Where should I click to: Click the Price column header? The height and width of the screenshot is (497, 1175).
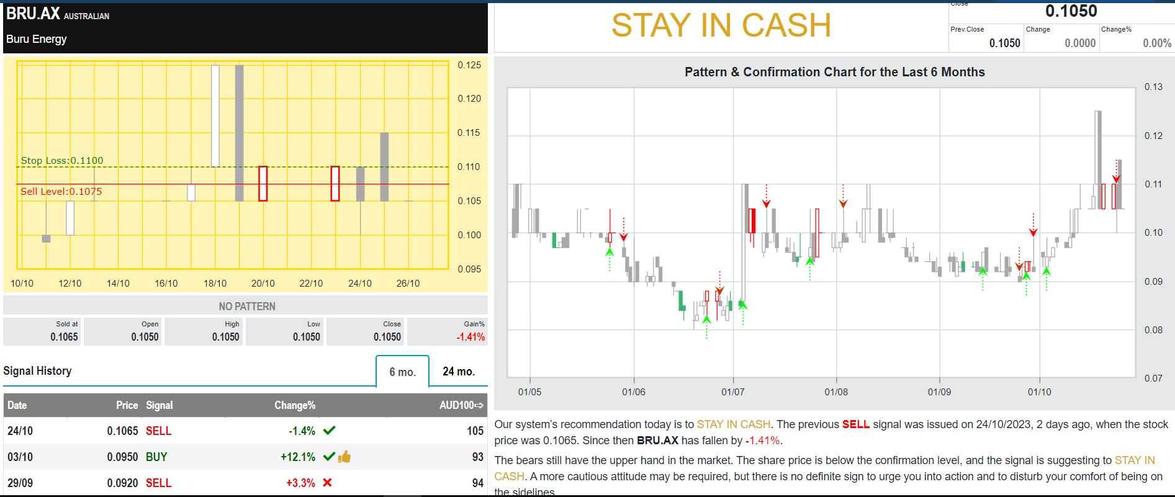click(127, 405)
